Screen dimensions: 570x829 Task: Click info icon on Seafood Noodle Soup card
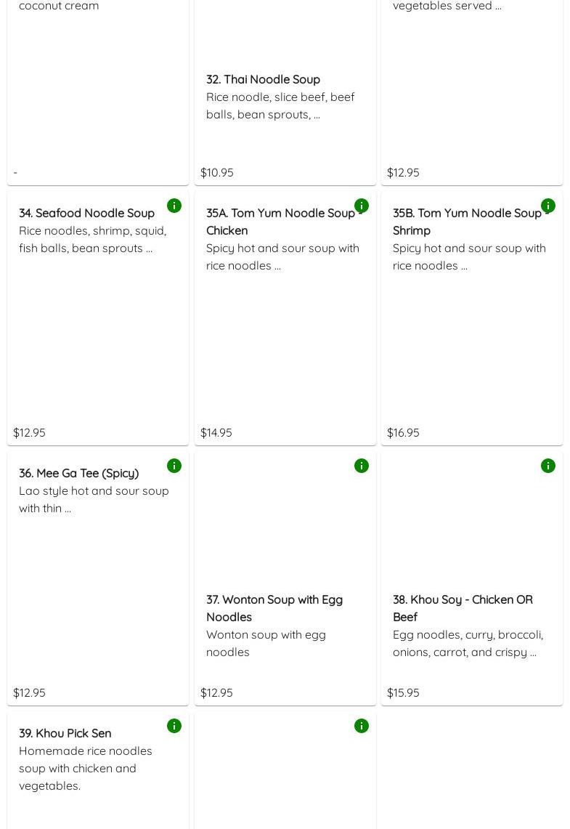pos(174,206)
